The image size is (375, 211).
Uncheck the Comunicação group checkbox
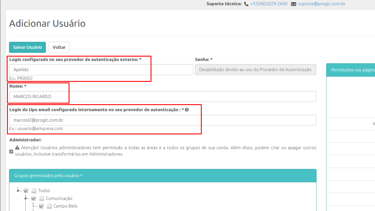[x=33, y=198]
